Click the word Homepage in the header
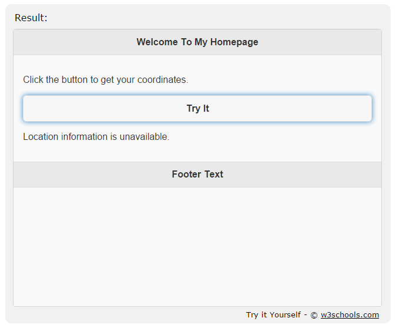This screenshot has height=328, width=396. click(234, 42)
